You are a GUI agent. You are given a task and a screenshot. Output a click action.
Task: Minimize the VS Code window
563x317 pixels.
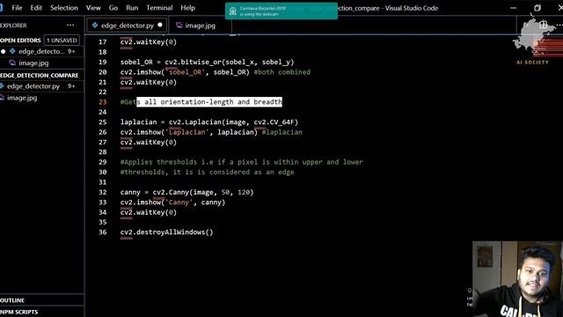click(x=514, y=8)
